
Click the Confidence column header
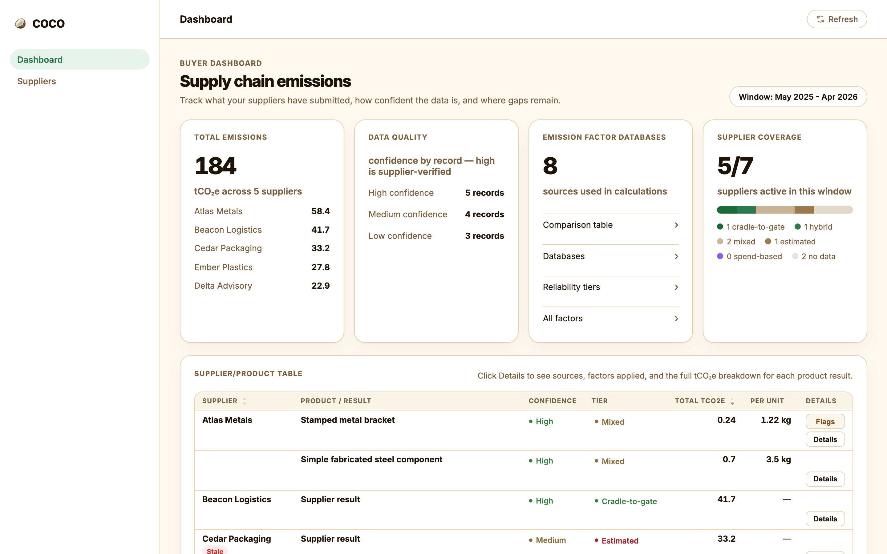(x=552, y=401)
